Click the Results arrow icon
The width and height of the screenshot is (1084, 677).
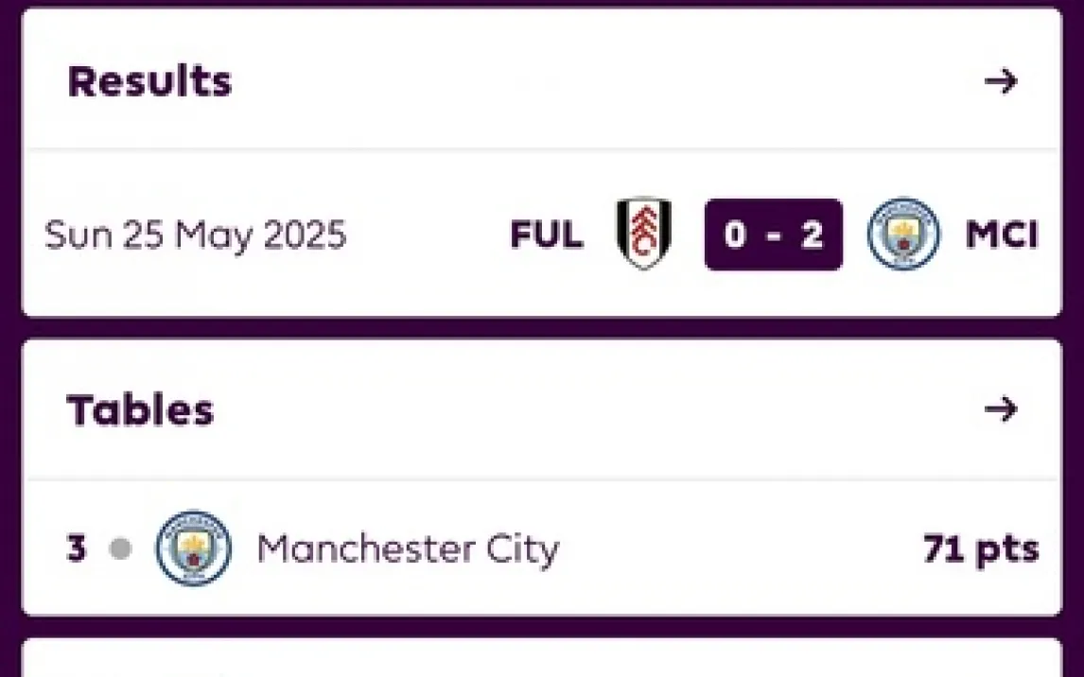click(1000, 81)
